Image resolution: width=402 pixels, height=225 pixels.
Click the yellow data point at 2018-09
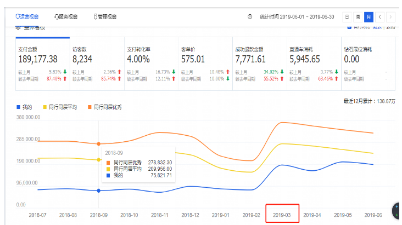pyautogui.click(x=99, y=160)
